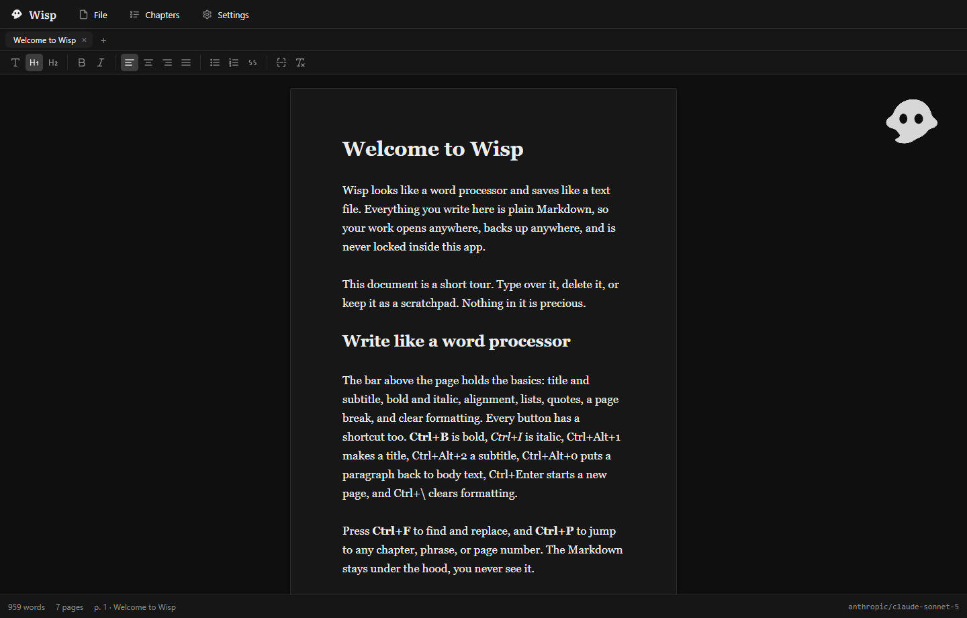Viewport: 967px width, 618px height.
Task: Toggle bold formatting
Action: click(x=82, y=62)
